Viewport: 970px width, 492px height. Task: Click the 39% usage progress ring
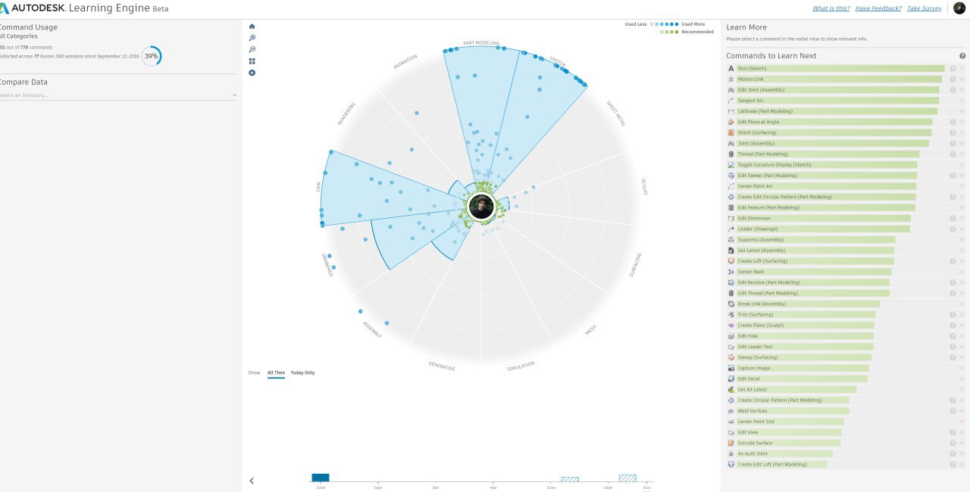pyautogui.click(x=152, y=56)
